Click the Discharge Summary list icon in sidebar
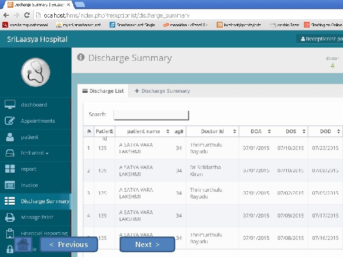This screenshot has height=257, width=343. click(x=10, y=201)
